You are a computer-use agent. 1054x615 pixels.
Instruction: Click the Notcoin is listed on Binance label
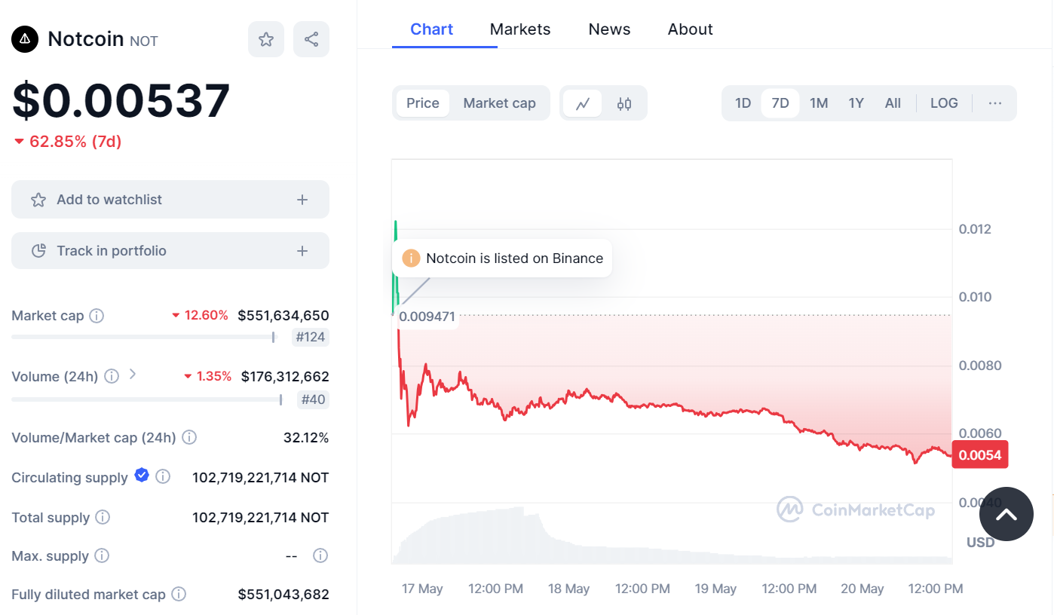coord(515,259)
